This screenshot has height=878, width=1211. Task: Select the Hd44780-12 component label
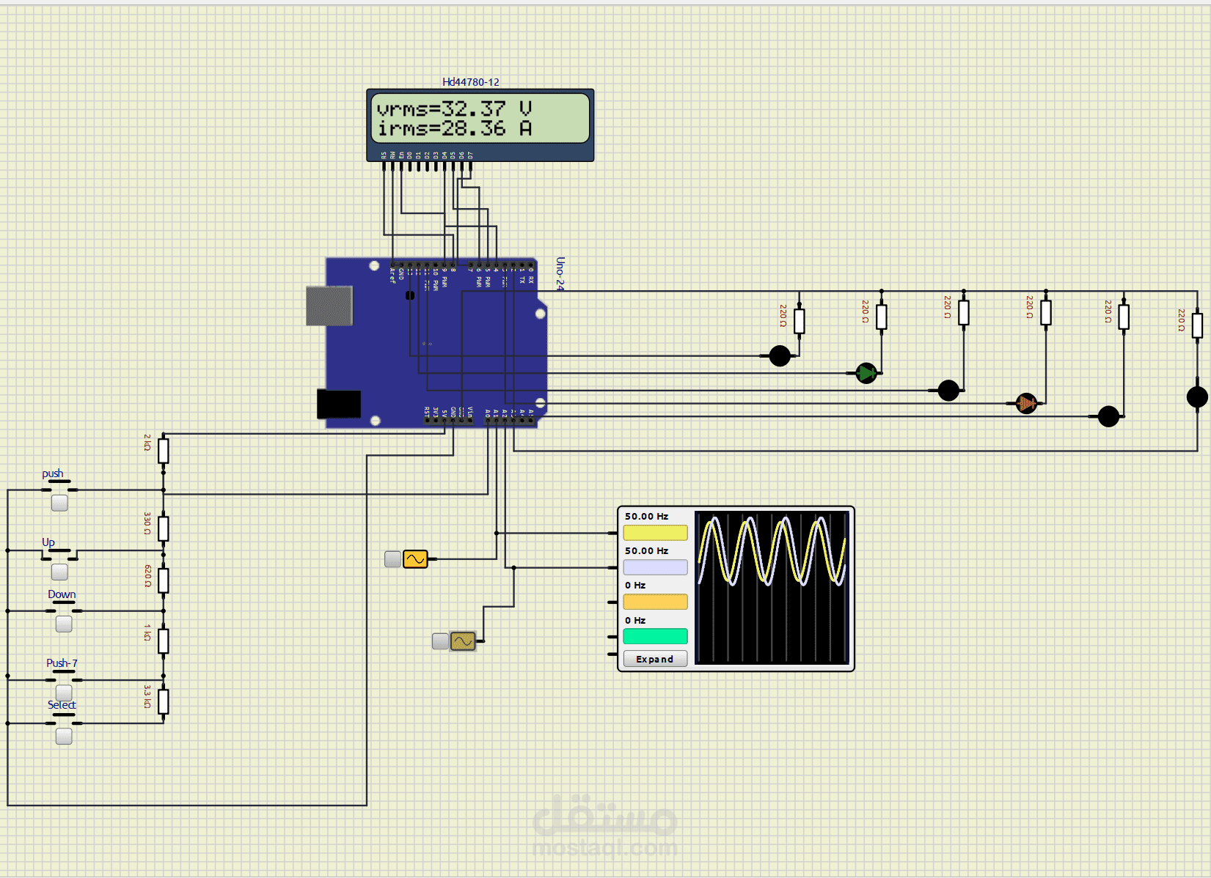point(471,82)
